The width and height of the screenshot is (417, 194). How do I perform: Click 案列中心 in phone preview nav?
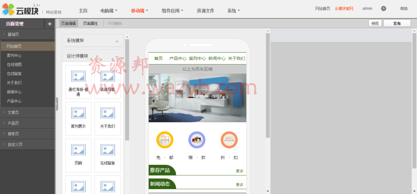coord(197,59)
